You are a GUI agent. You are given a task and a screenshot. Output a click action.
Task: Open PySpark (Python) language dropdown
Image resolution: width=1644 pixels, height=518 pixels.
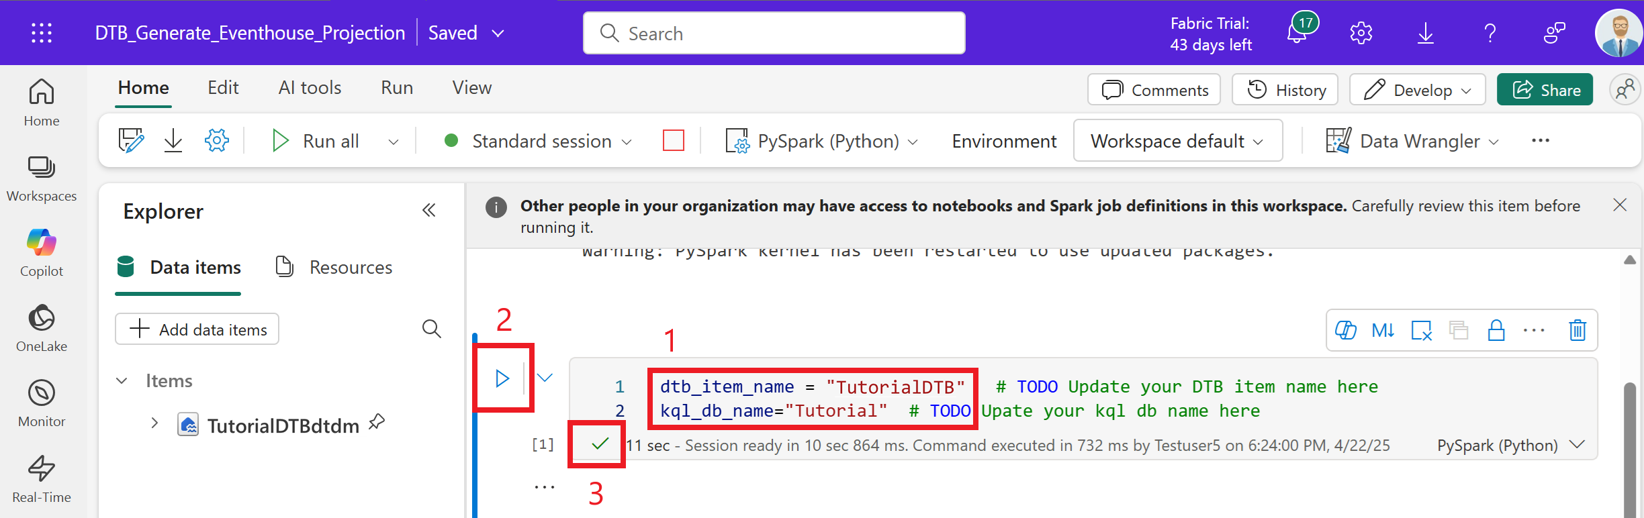(x=821, y=141)
